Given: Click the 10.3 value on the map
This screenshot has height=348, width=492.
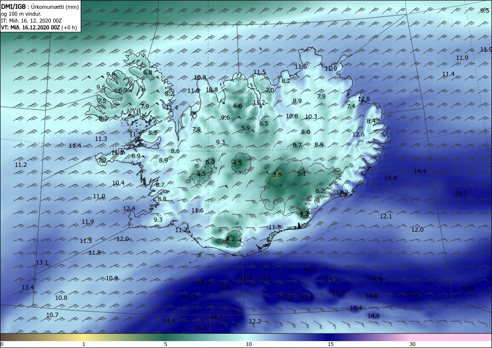Looking at the screenshot, I should click(x=311, y=116).
